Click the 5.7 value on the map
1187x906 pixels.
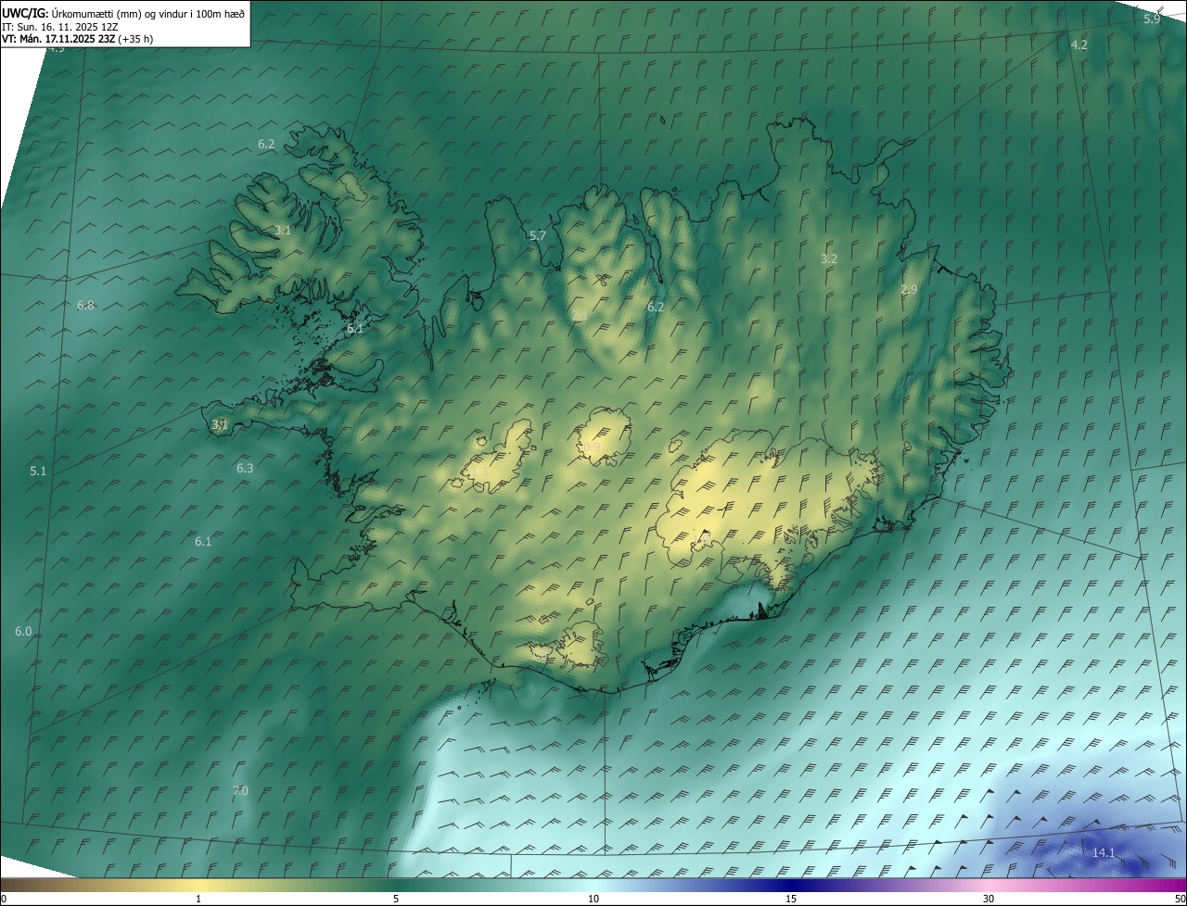click(x=538, y=236)
